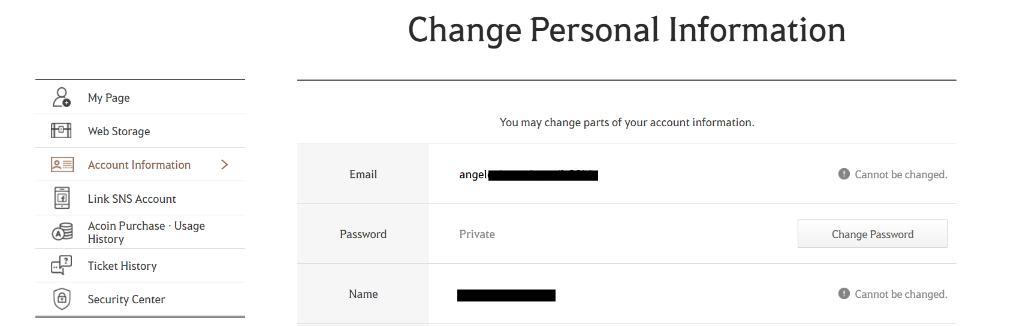Expand the Account Information chevron arrow
The image size is (1035, 326).
coord(225,164)
